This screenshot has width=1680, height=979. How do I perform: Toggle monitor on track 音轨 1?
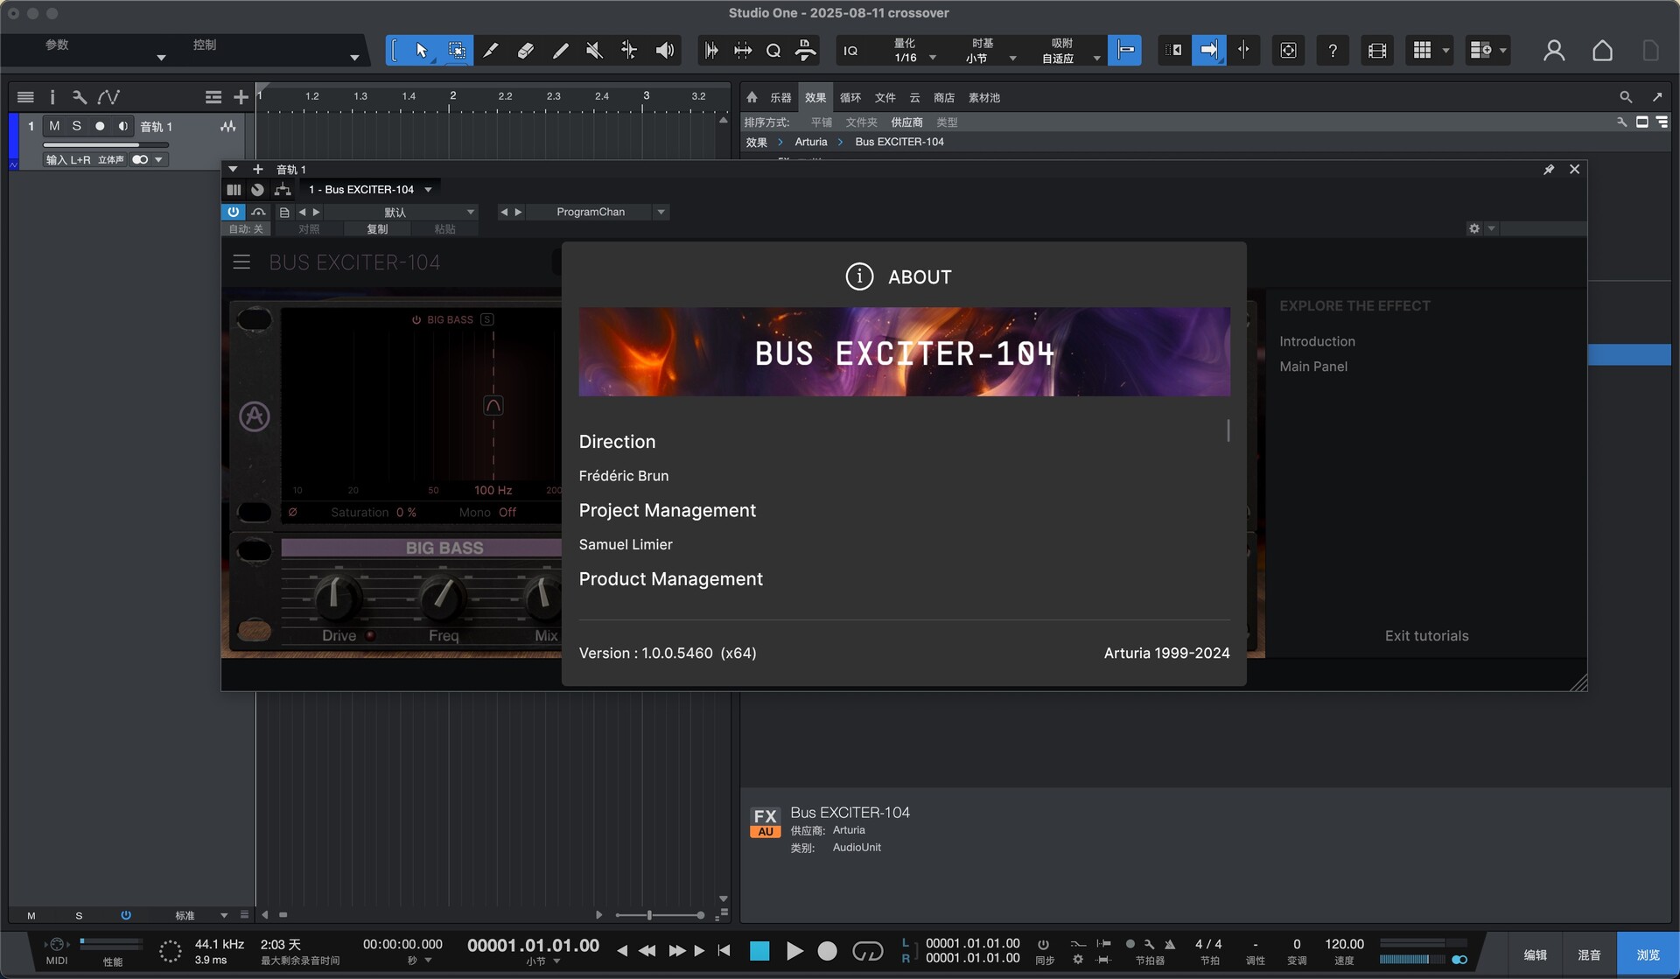coord(123,126)
